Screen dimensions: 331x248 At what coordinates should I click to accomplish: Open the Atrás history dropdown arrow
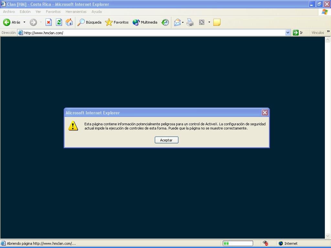(x=24, y=22)
